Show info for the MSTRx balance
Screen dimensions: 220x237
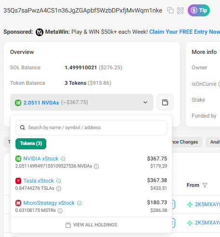tap(60, 211)
